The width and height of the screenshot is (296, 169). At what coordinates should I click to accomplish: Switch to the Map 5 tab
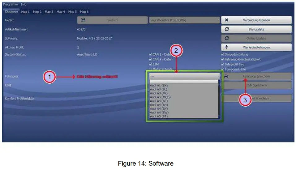click(72, 12)
